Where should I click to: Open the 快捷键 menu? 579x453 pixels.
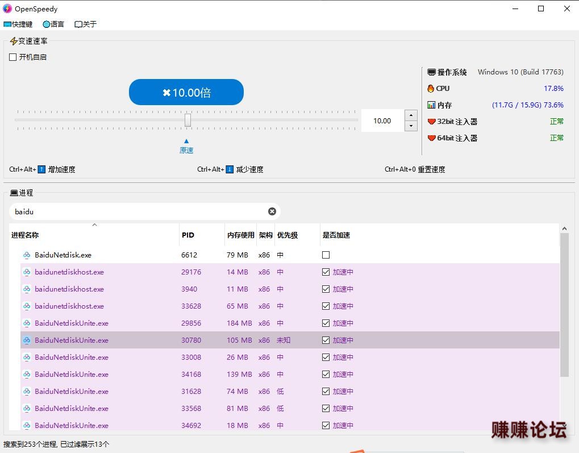click(18, 24)
